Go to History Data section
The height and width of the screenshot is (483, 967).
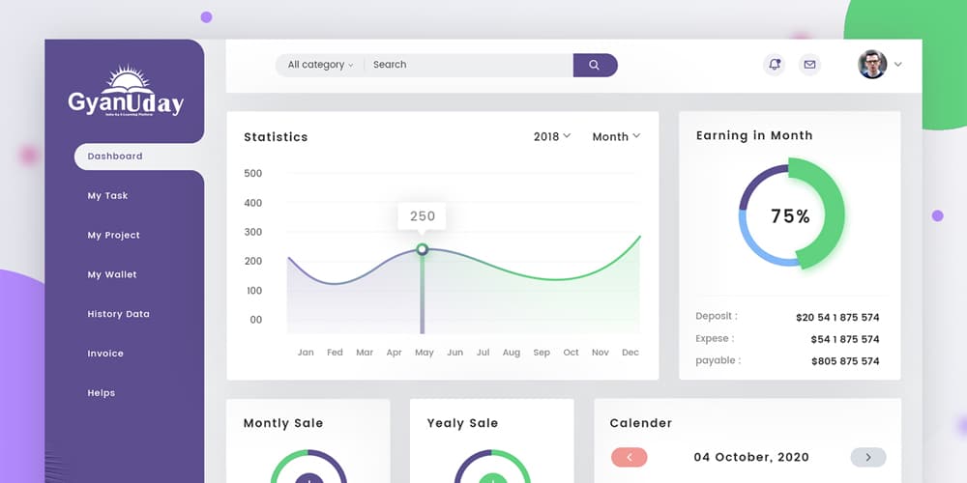118,314
